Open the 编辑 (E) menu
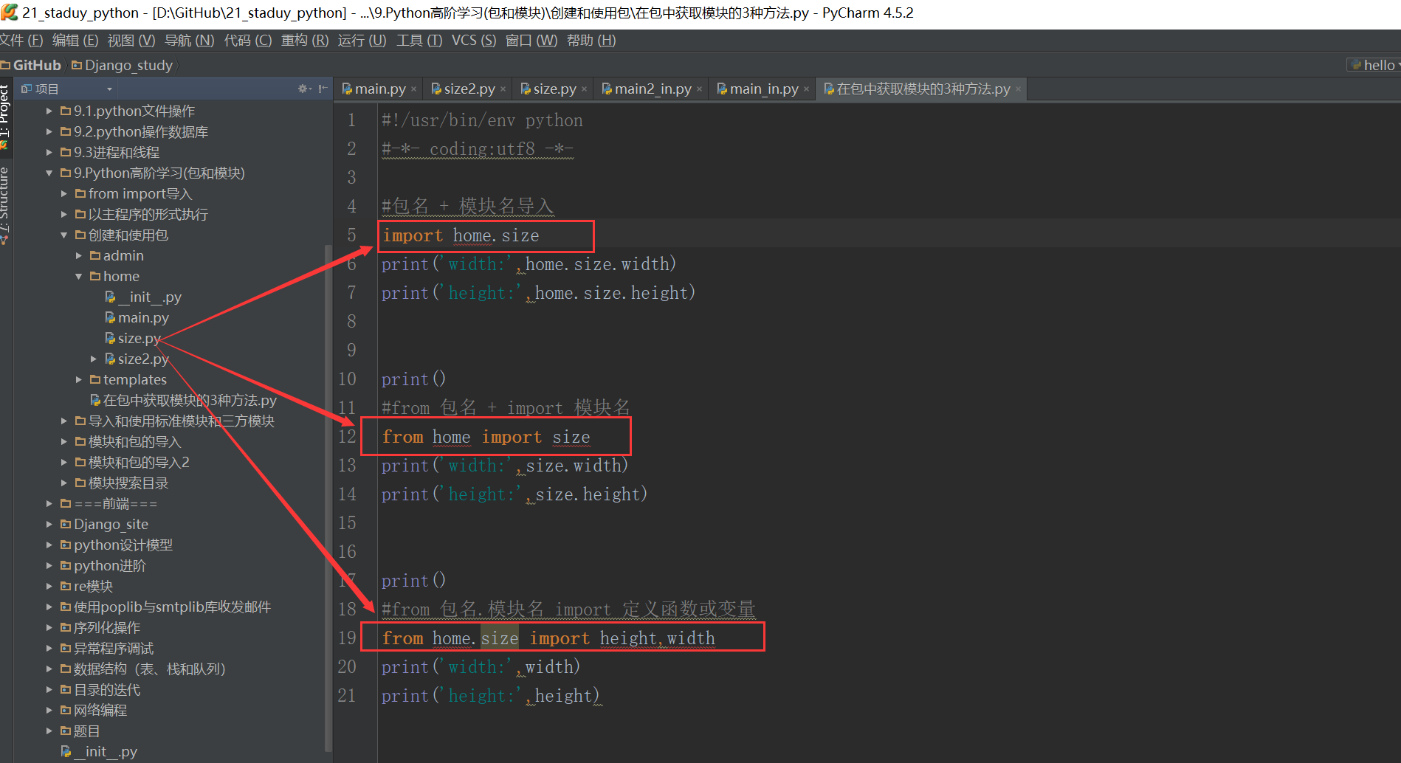 75,41
